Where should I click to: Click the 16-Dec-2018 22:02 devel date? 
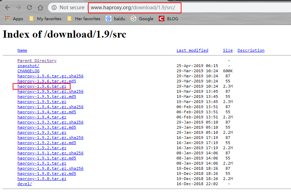197,184
